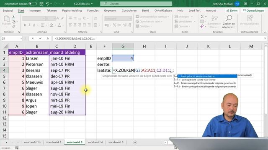This screenshot has height=150, width=268.
Task: Open sheet tab voorbeeld 1b
Action: tap(32, 142)
